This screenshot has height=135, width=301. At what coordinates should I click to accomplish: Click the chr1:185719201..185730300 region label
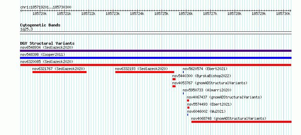point(46,7)
